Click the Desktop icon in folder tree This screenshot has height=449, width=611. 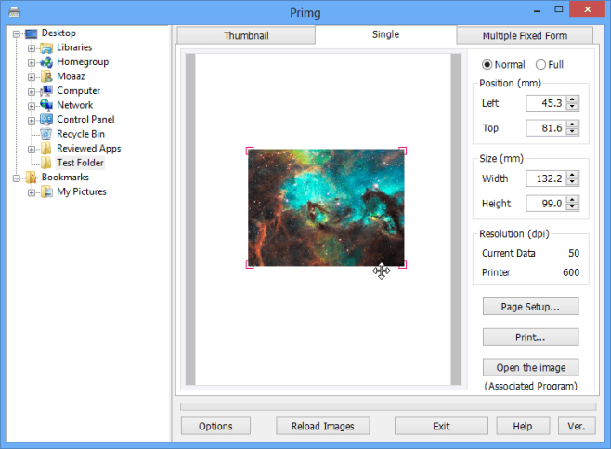32,33
